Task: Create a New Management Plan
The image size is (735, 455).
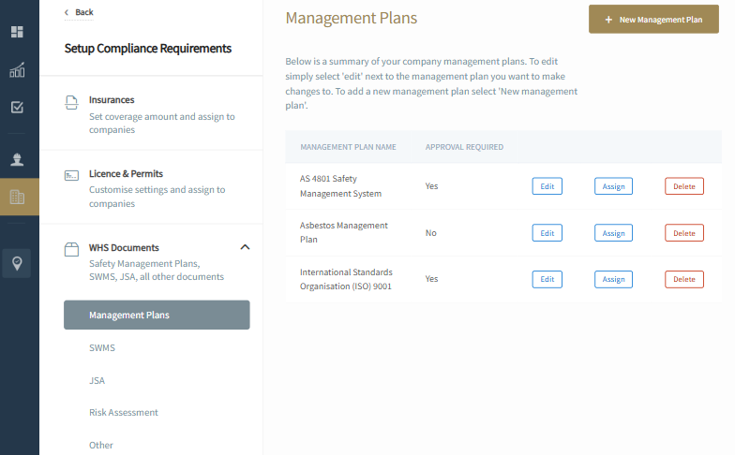Action: click(x=653, y=19)
